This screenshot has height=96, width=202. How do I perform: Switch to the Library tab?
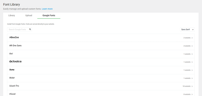[x=12, y=15]
